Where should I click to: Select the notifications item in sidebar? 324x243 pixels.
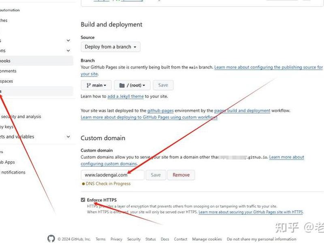coord(13,172)
